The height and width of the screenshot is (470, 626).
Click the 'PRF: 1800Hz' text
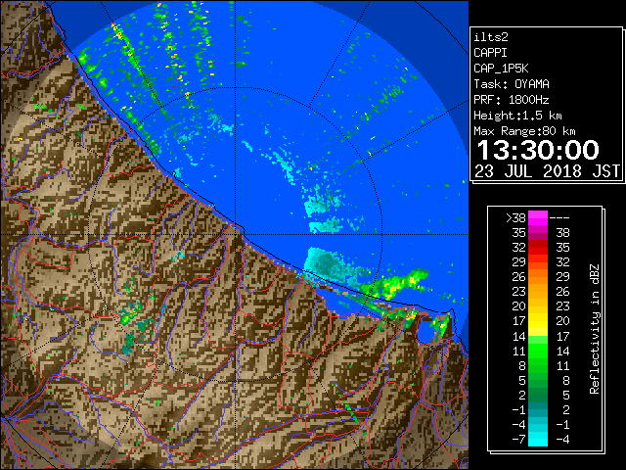[512, 100]
